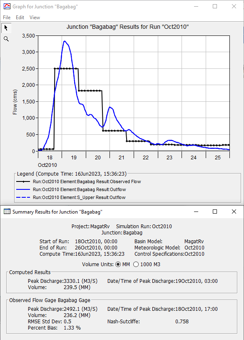Click the Project: MagatRv text
Image resolution: width=244 pixels, height=340 pixels.
pyautogui.click(x=90, y=227)
